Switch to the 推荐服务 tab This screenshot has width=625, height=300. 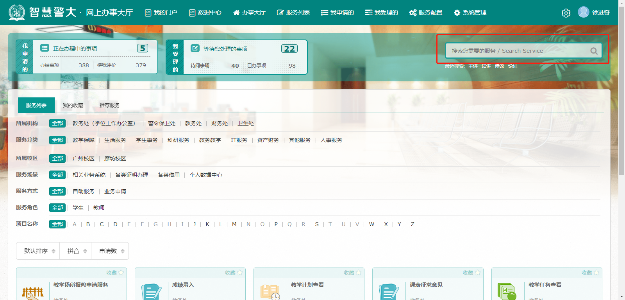110,105
